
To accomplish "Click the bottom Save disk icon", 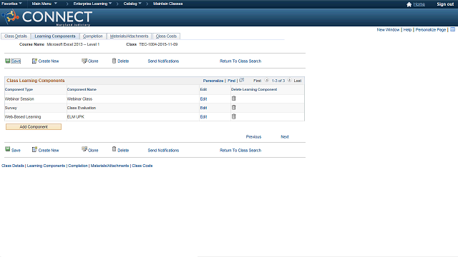I will [x=8, y=149].
